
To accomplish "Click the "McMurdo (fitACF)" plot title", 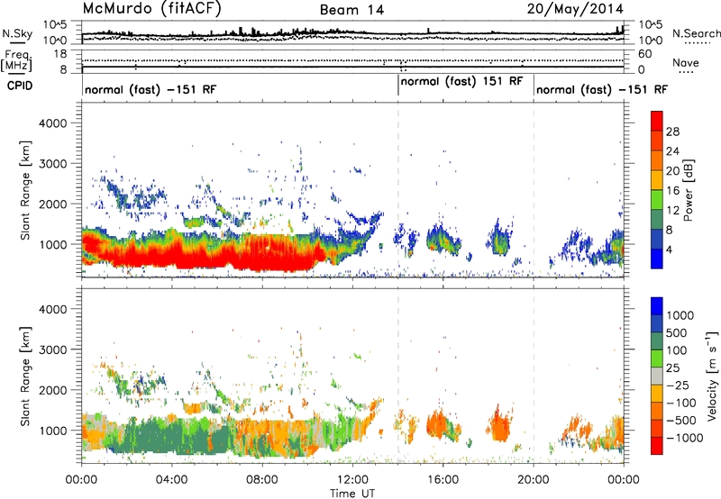I will pos(151,9).
